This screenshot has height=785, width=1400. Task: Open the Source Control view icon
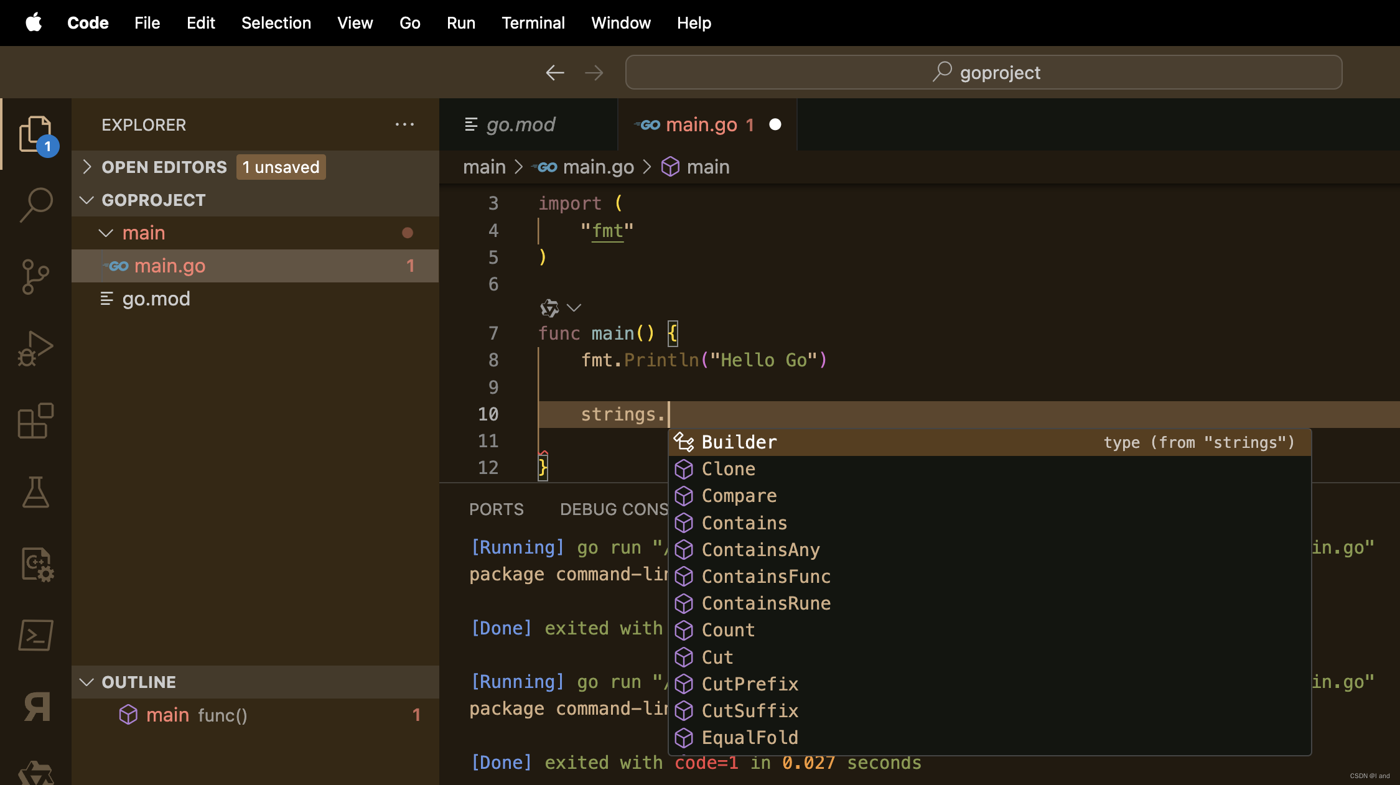pyautogui.click(x=36, y=276)
